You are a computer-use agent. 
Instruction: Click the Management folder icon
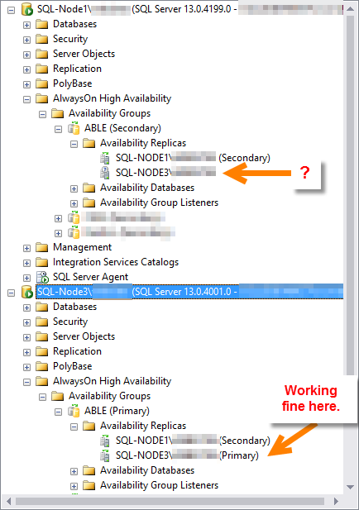pos(41,247)
